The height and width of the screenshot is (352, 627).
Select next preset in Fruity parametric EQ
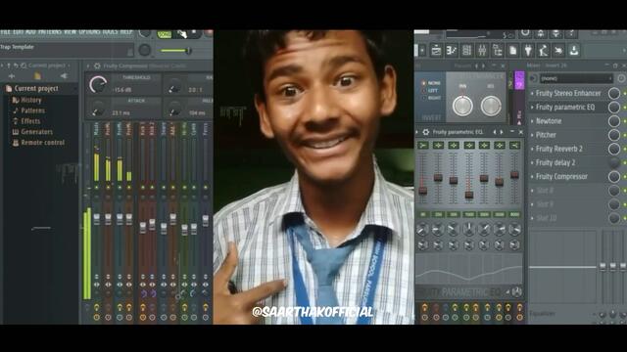(x=502, y=132)
